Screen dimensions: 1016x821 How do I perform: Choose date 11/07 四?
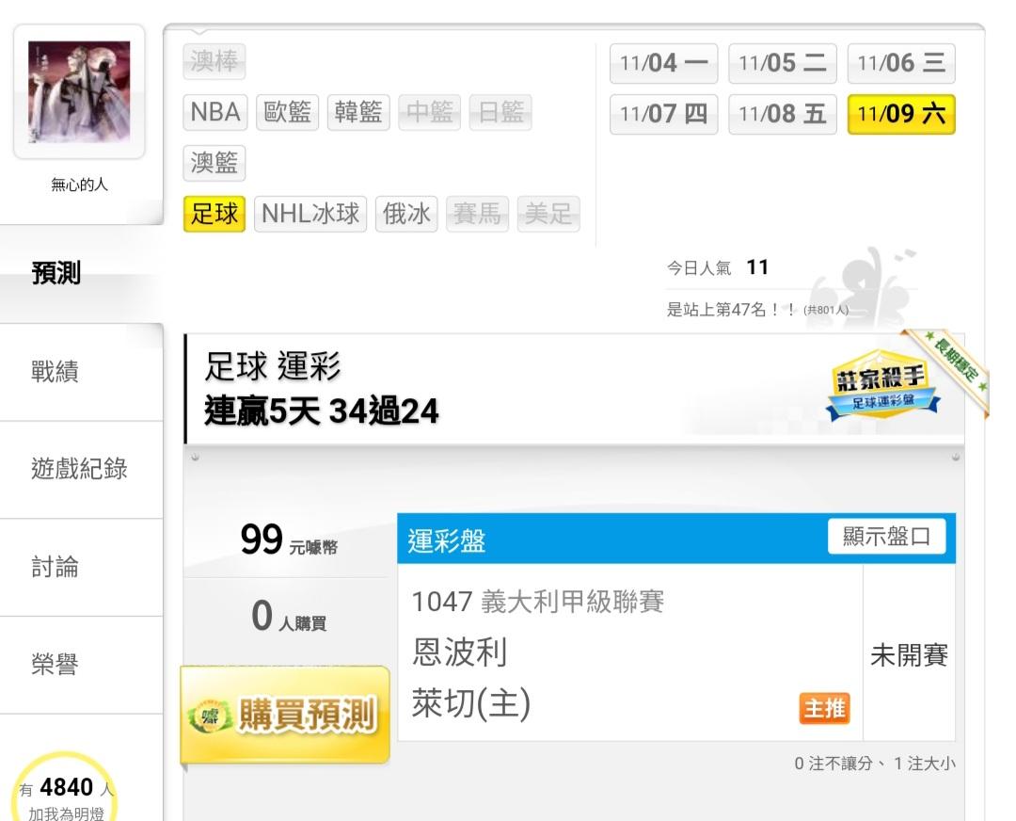[663, 114]
